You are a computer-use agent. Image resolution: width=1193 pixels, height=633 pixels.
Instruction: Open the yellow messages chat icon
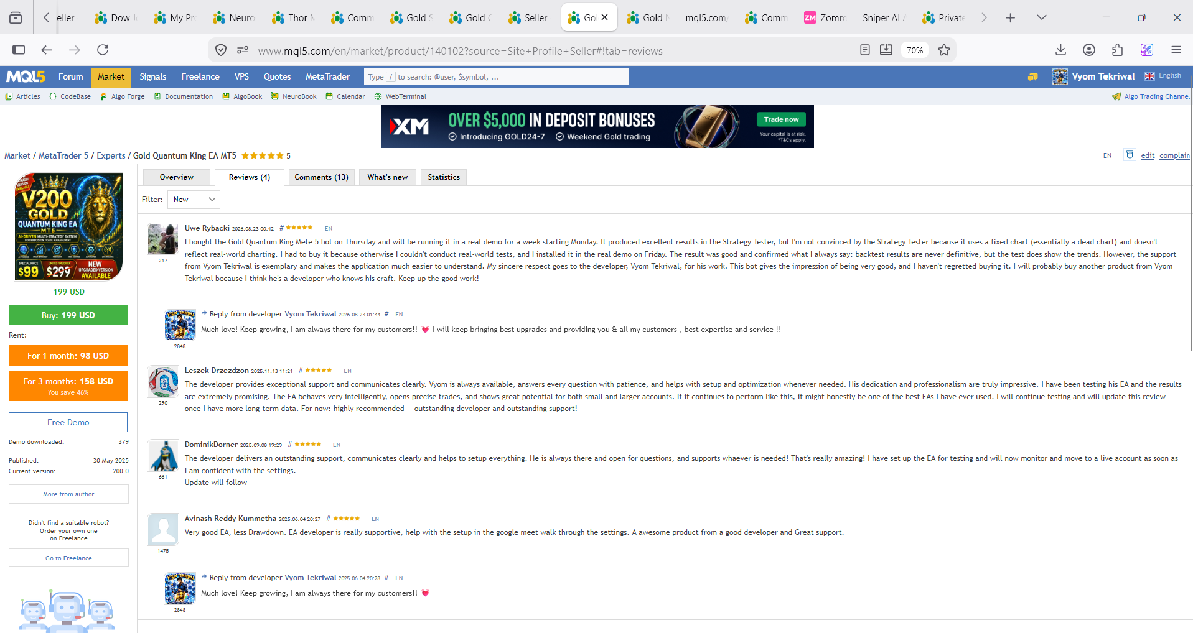tap(1032, 76)
